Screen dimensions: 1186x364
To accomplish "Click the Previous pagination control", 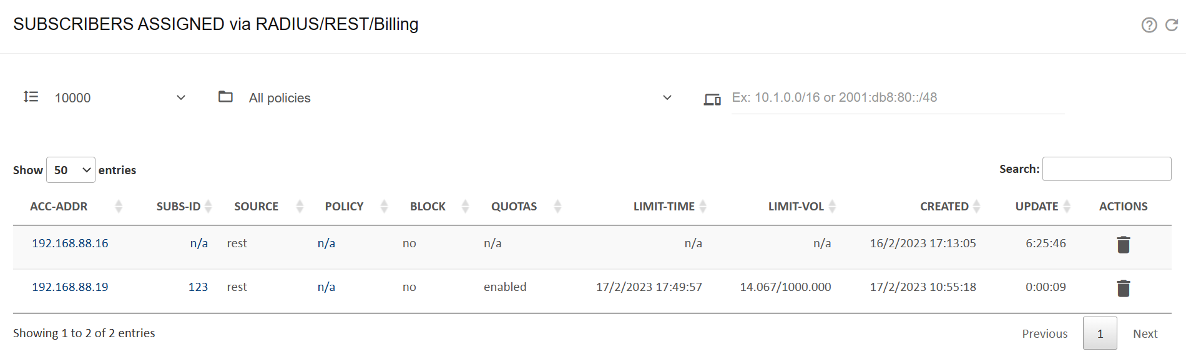I will pos(1044,333).
